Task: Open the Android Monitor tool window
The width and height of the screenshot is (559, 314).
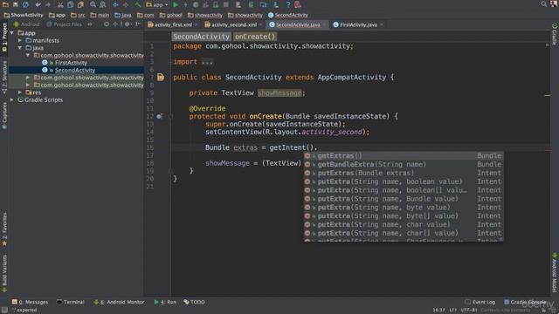Action: (x=119, y=302)
